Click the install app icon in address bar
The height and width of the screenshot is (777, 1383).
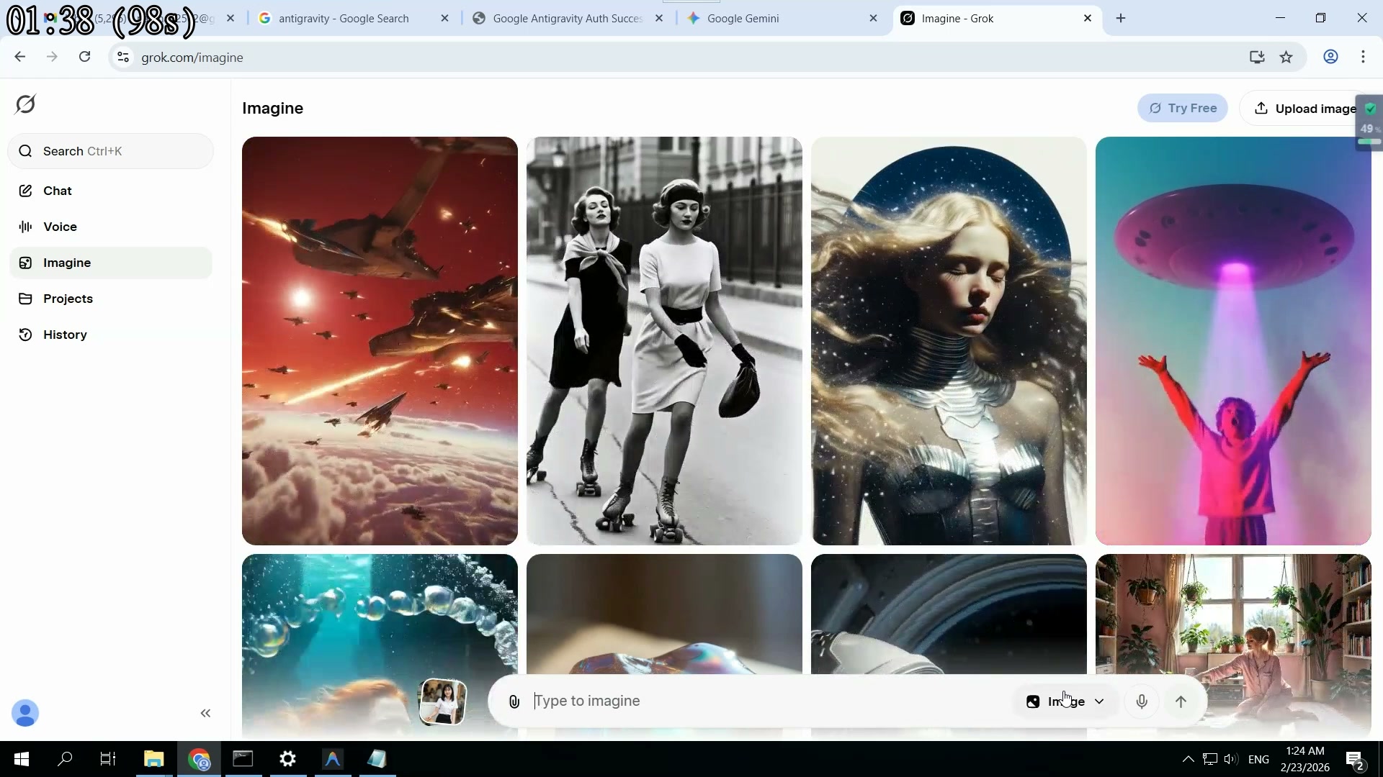(x=1257, y=58)
